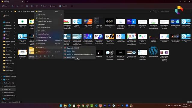Click the Cut scissors icon in the toolbar
Viewport: 192px width, 108px height.
pyautogui.click(x=13, y=6)
